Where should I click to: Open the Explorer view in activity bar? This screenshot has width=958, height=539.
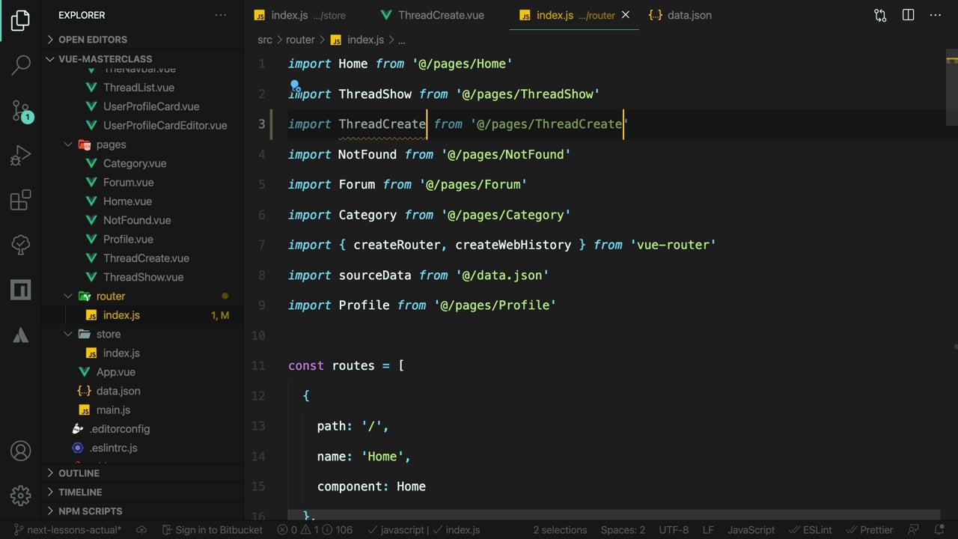[20, 20]
